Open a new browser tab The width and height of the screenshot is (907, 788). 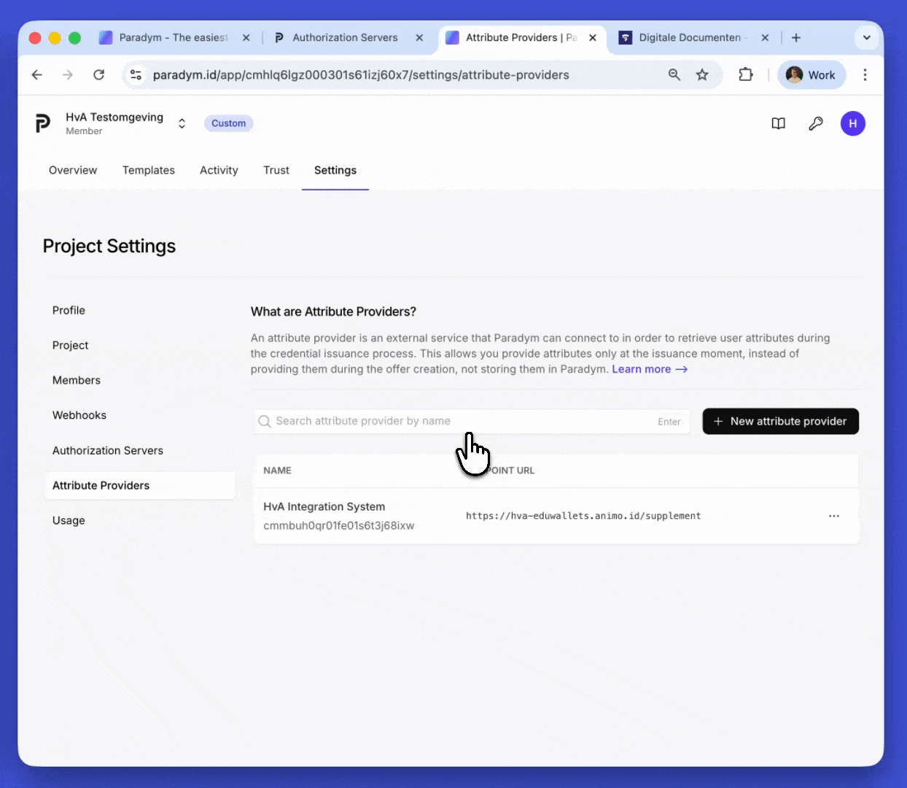796,37
